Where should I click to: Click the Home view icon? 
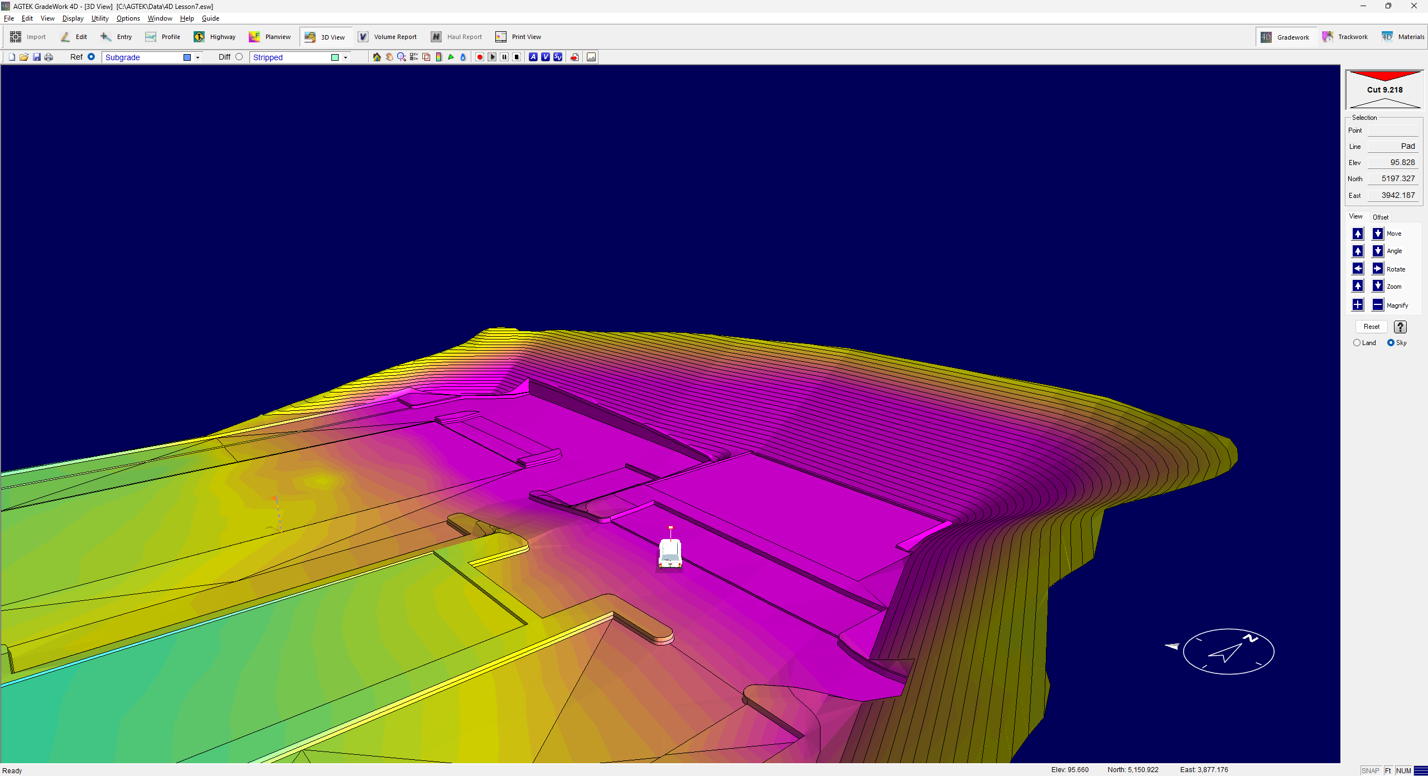[x=377, y=57]
